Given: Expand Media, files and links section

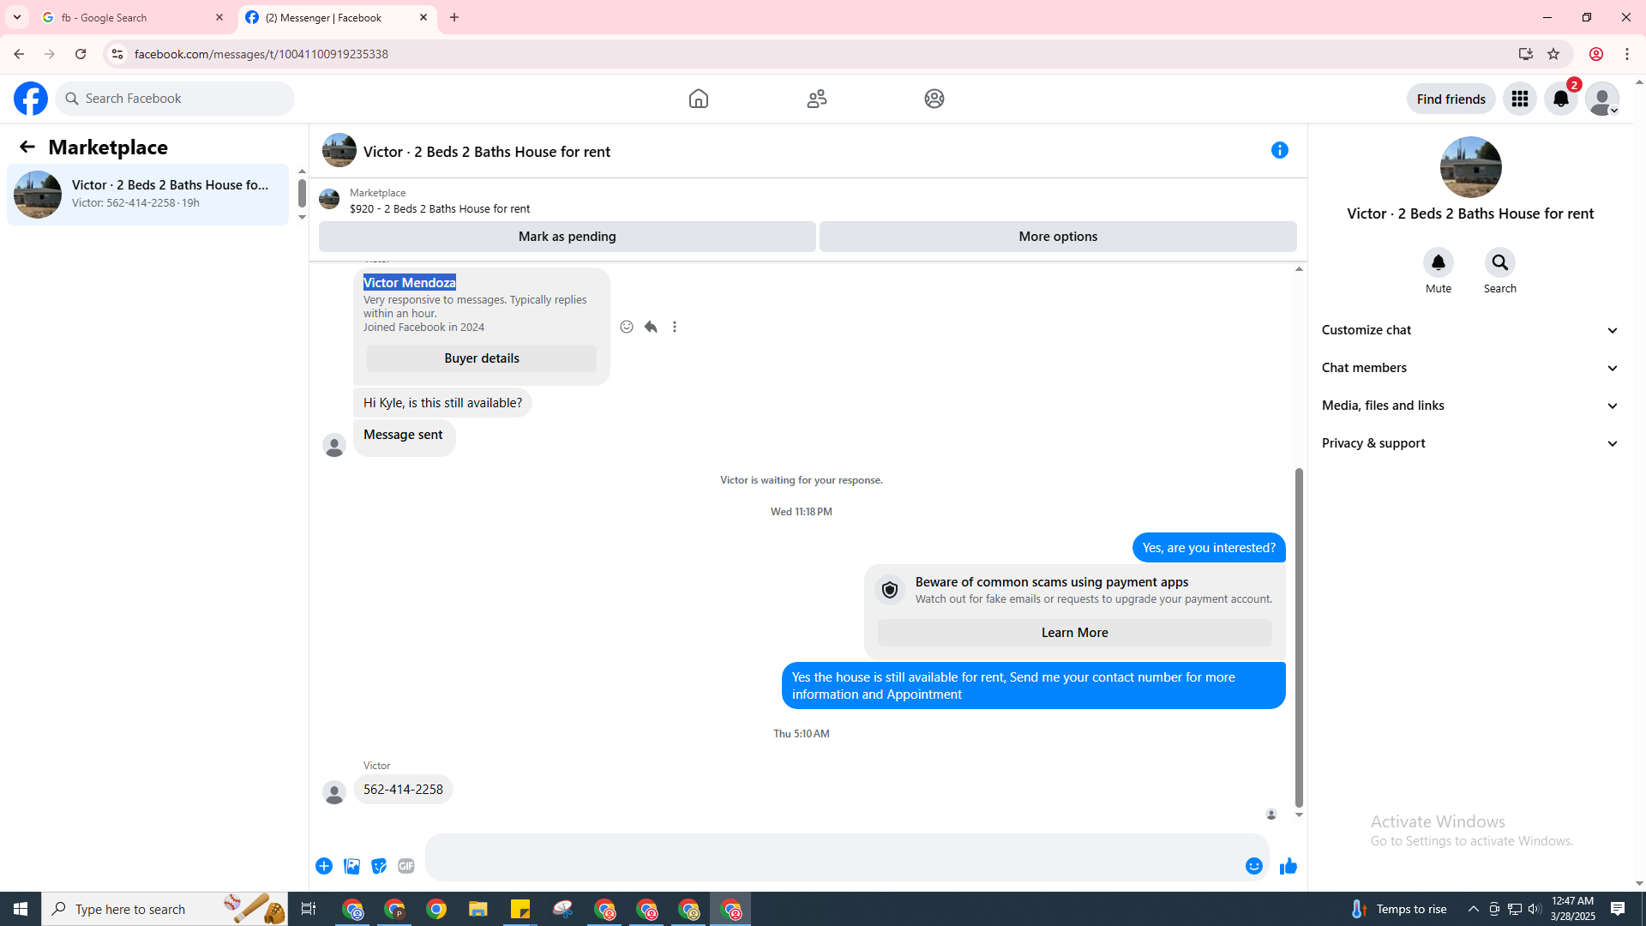Looking at the screenshot, I should tap(1471, 406).
